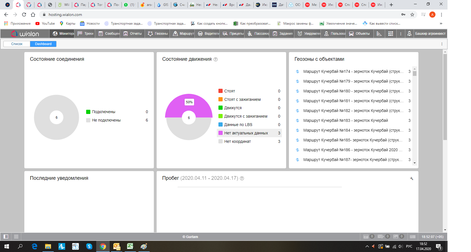Click help icon next to Пробег date range
The width and height of the screenshot is (471, 252).
(x=242, y=178)
